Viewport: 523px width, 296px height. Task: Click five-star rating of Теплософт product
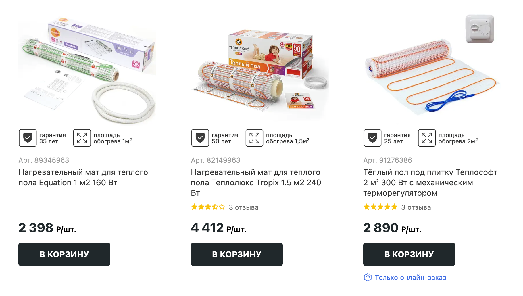pyautogui.click(x=380, y=207)
